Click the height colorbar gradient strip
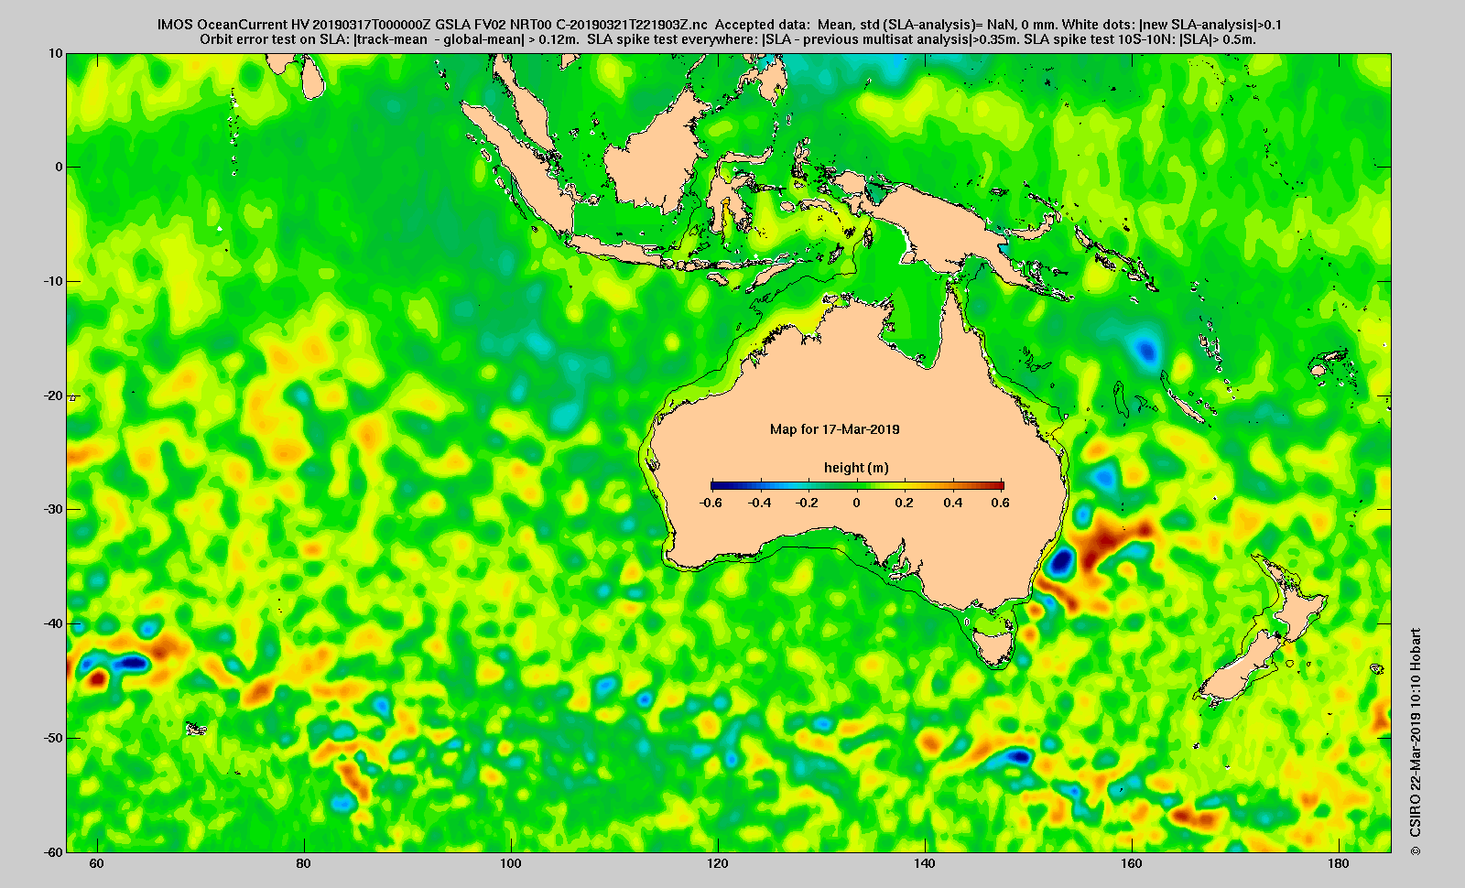1465x888 pixels. [857, 485]
